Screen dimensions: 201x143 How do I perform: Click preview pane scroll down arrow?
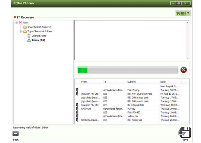187,58
